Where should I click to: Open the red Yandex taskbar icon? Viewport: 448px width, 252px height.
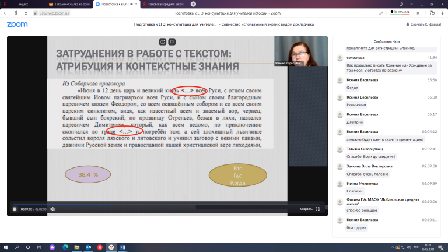100,247
